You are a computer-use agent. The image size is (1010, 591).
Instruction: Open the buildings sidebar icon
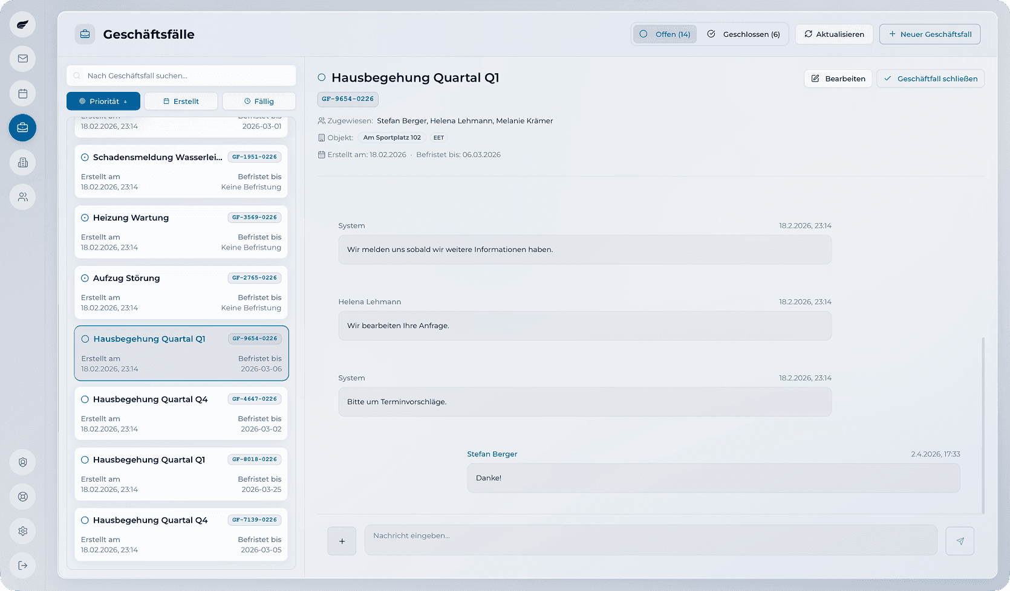tap(22, 163)
